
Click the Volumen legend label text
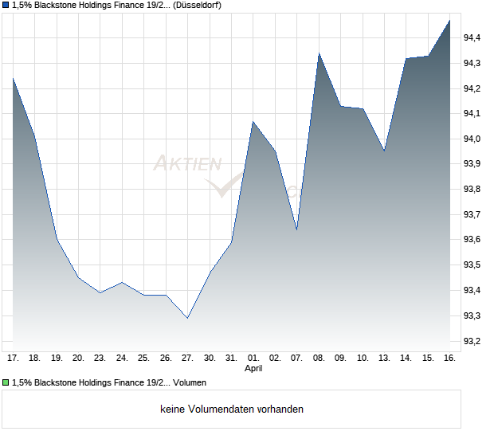[x=109, y=382]
